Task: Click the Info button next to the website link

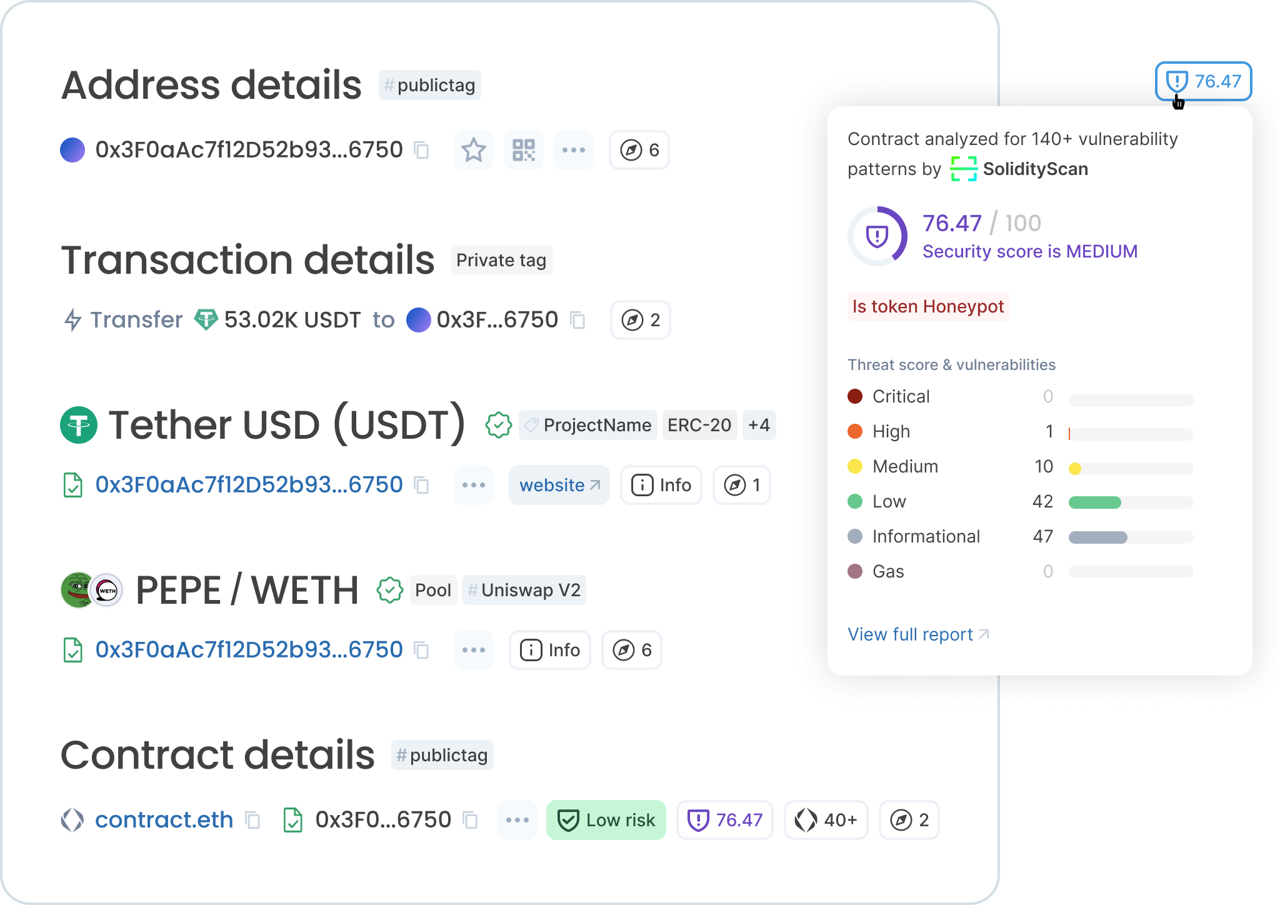Action: (x=661, y=485)
